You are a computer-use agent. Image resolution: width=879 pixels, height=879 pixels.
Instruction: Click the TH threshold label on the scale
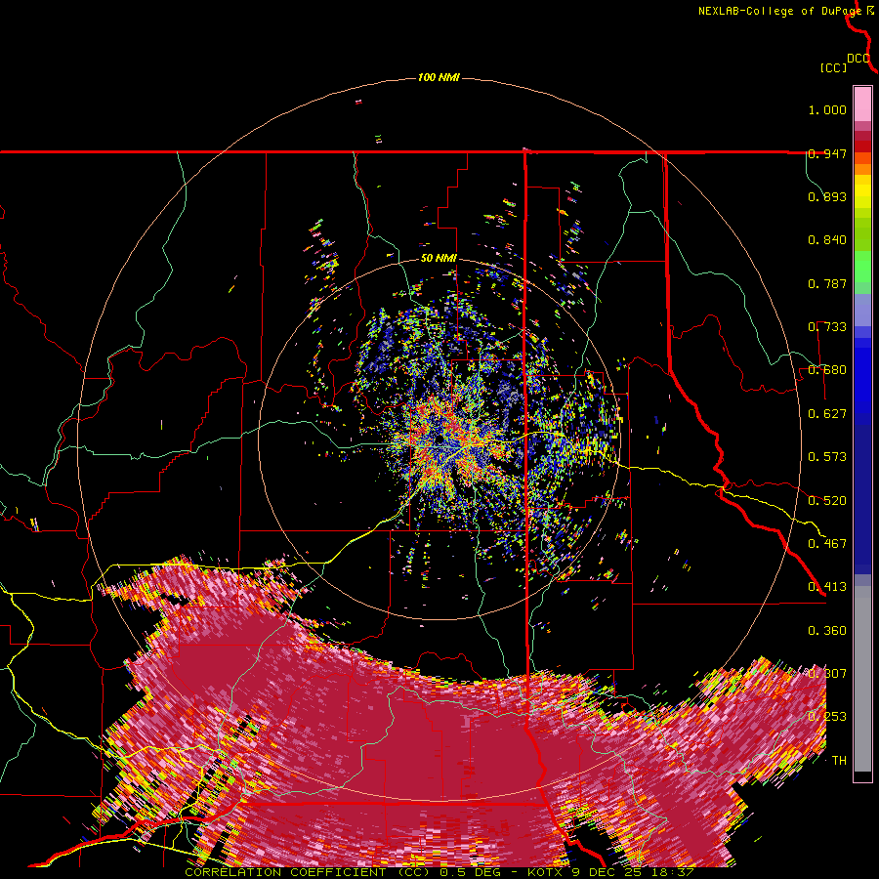(x=839, y=760)
